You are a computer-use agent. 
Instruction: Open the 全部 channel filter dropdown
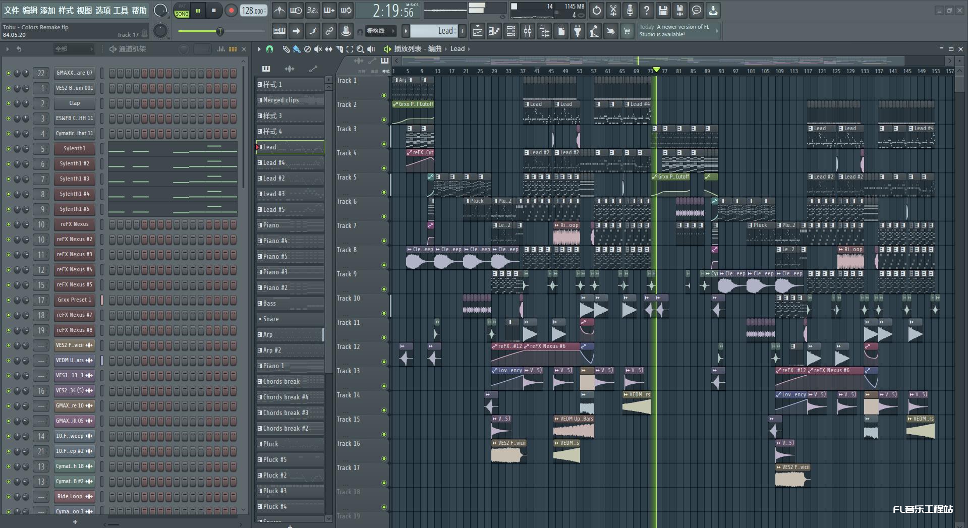(74, 49)
